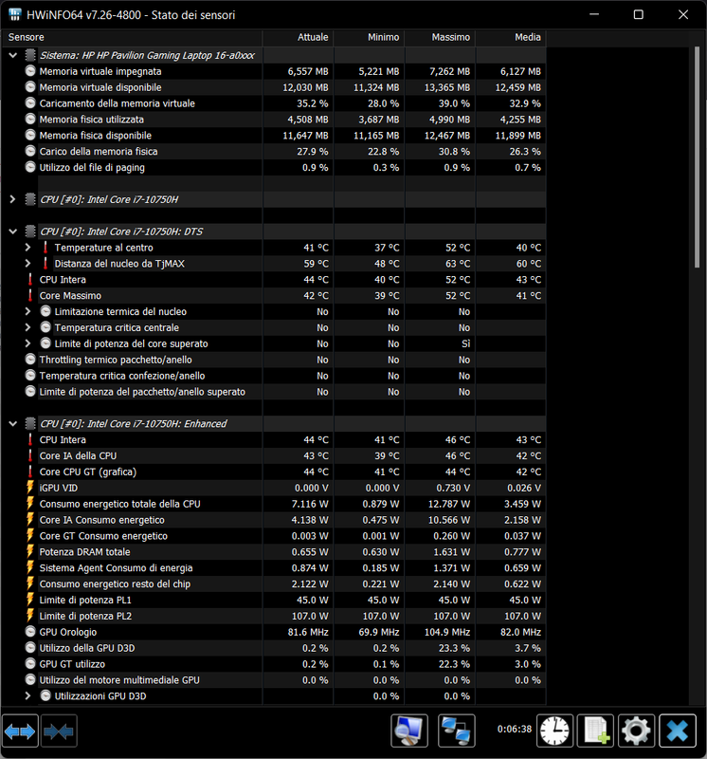Click the blue X close sensors icon

678,731
